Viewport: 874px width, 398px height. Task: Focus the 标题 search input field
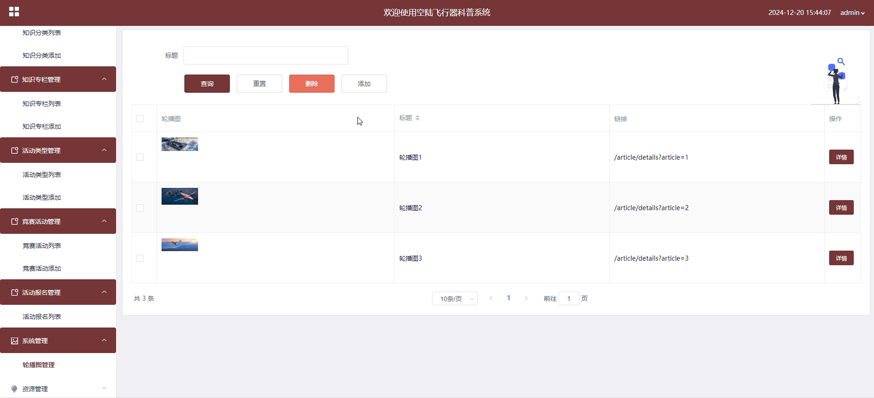265,56
